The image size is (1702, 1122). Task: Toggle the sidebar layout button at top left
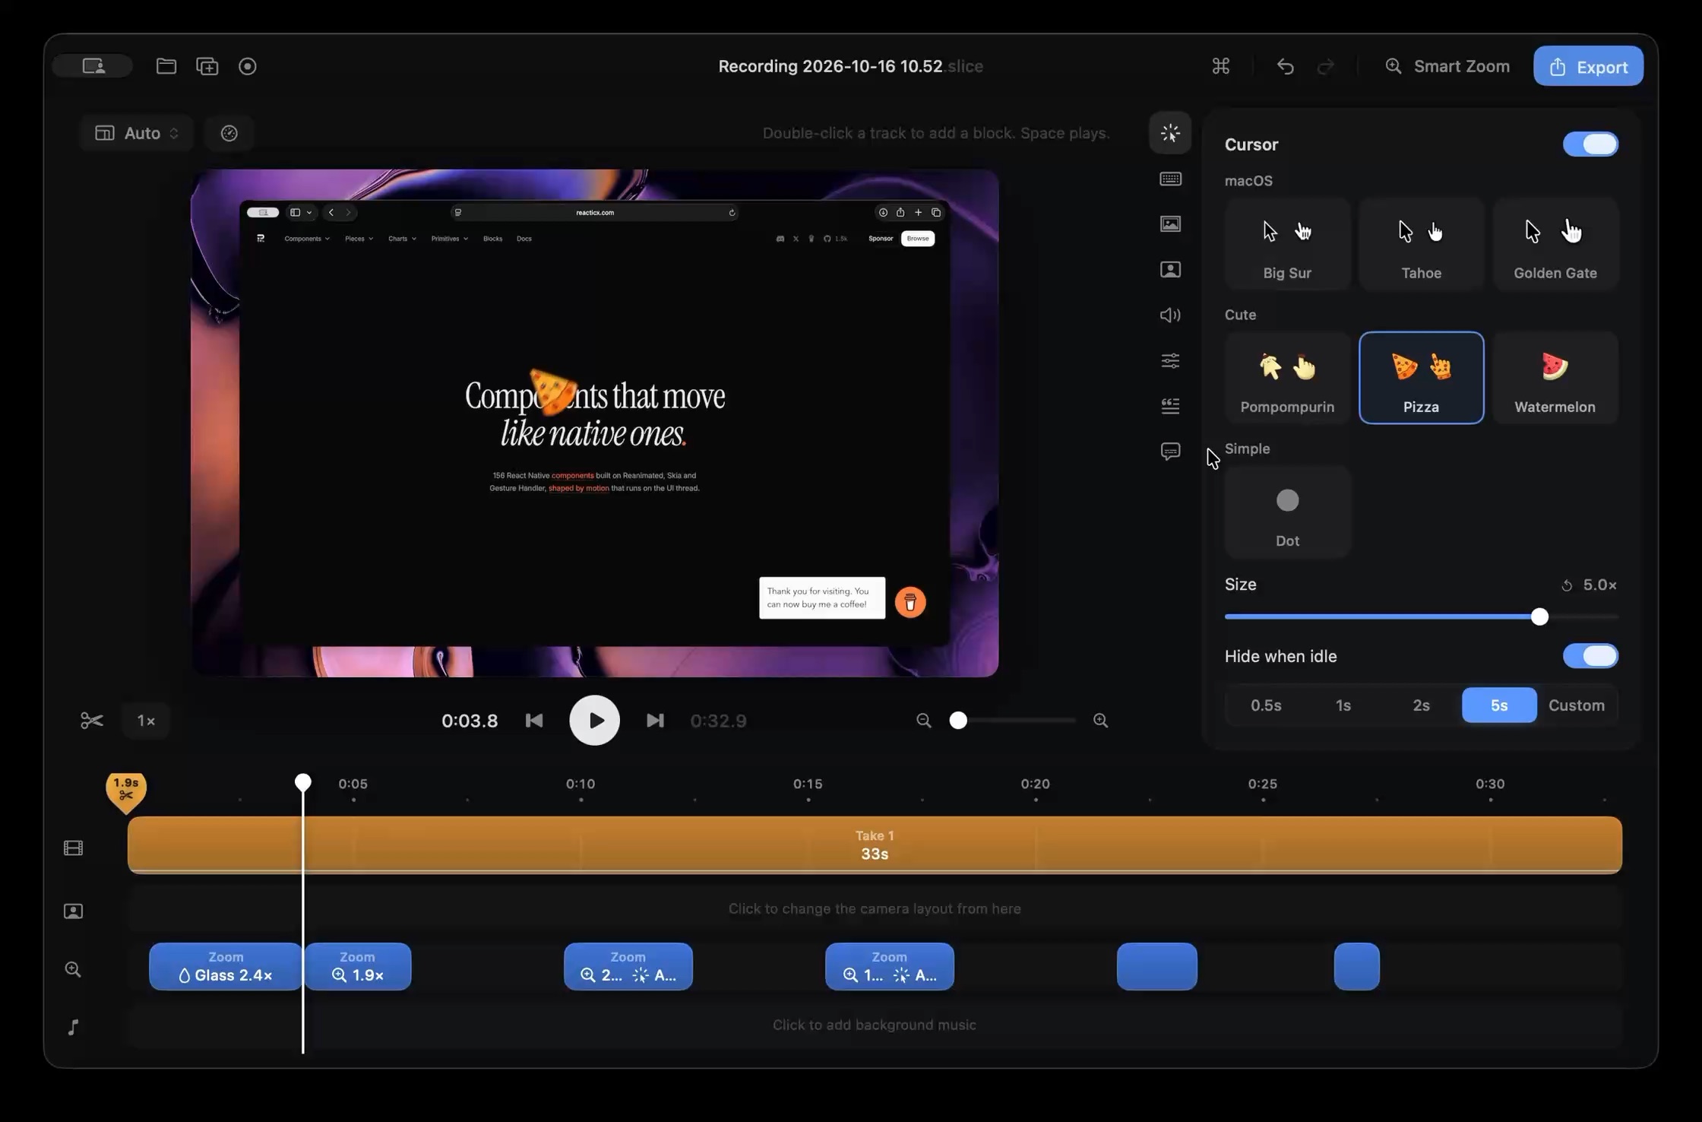[93, 66]
